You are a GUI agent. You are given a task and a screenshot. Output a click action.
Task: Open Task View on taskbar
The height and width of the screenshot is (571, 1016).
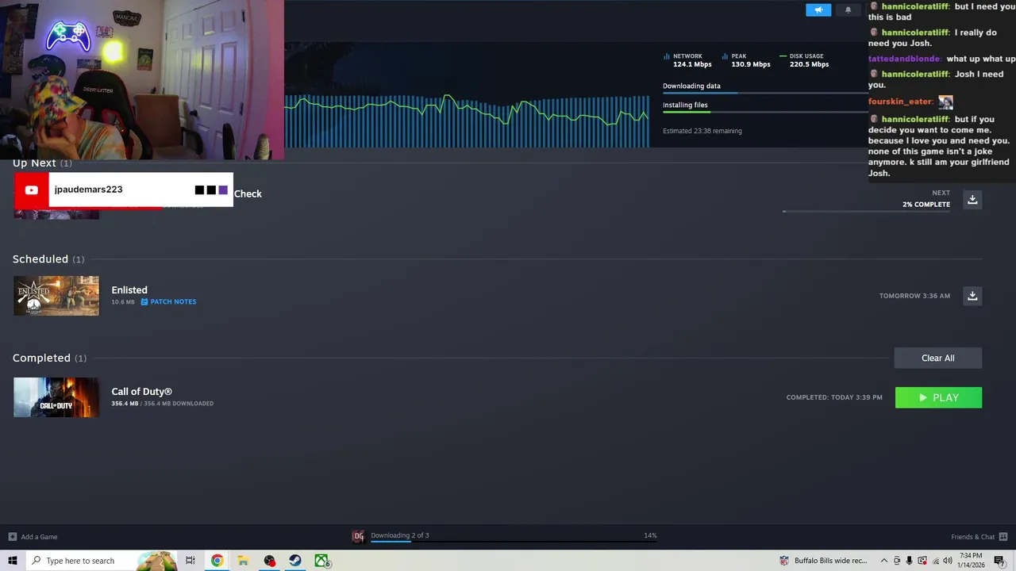[190, 561]
